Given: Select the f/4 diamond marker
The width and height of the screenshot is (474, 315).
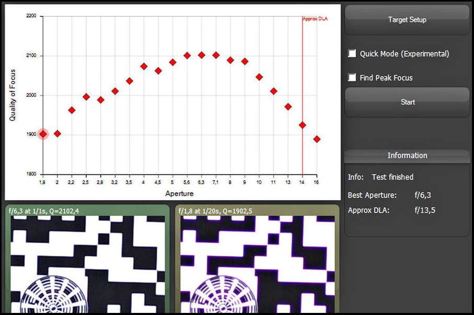Looking at the screenshot, I should click(x=144, y=66).
